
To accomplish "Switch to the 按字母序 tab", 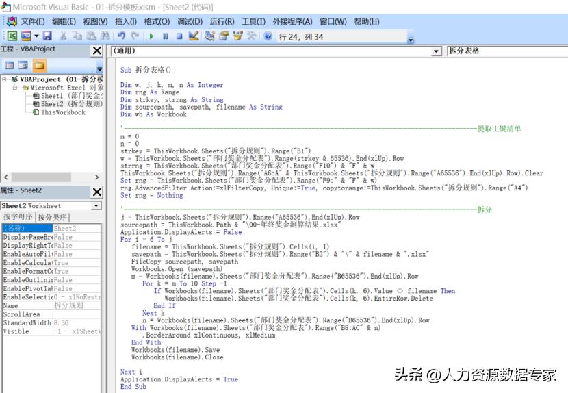I will 18,217.
